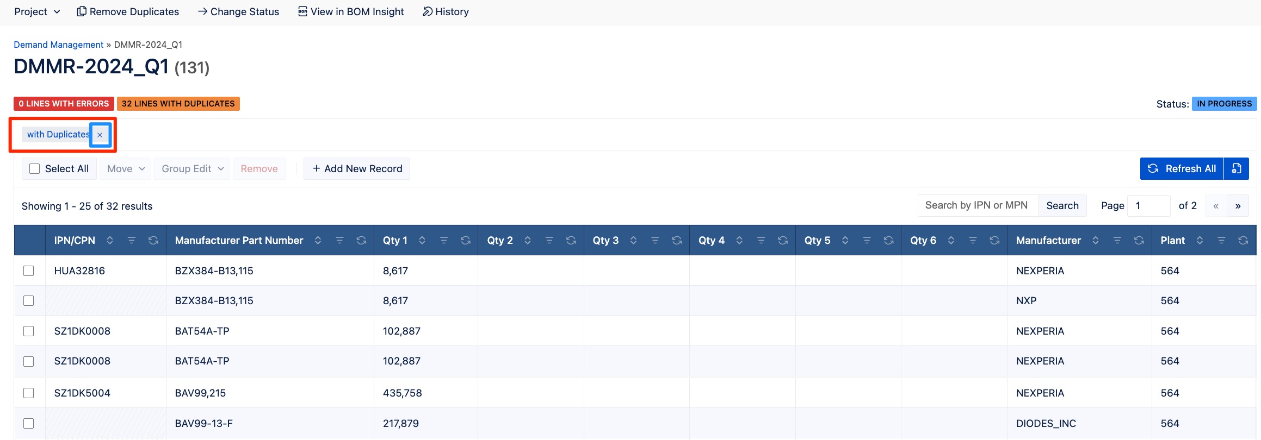Image resolution: width=1261 pixels, height=440 pixels.
Task: Refresh the Qty 2 column
Action: [x=571, y=240]
